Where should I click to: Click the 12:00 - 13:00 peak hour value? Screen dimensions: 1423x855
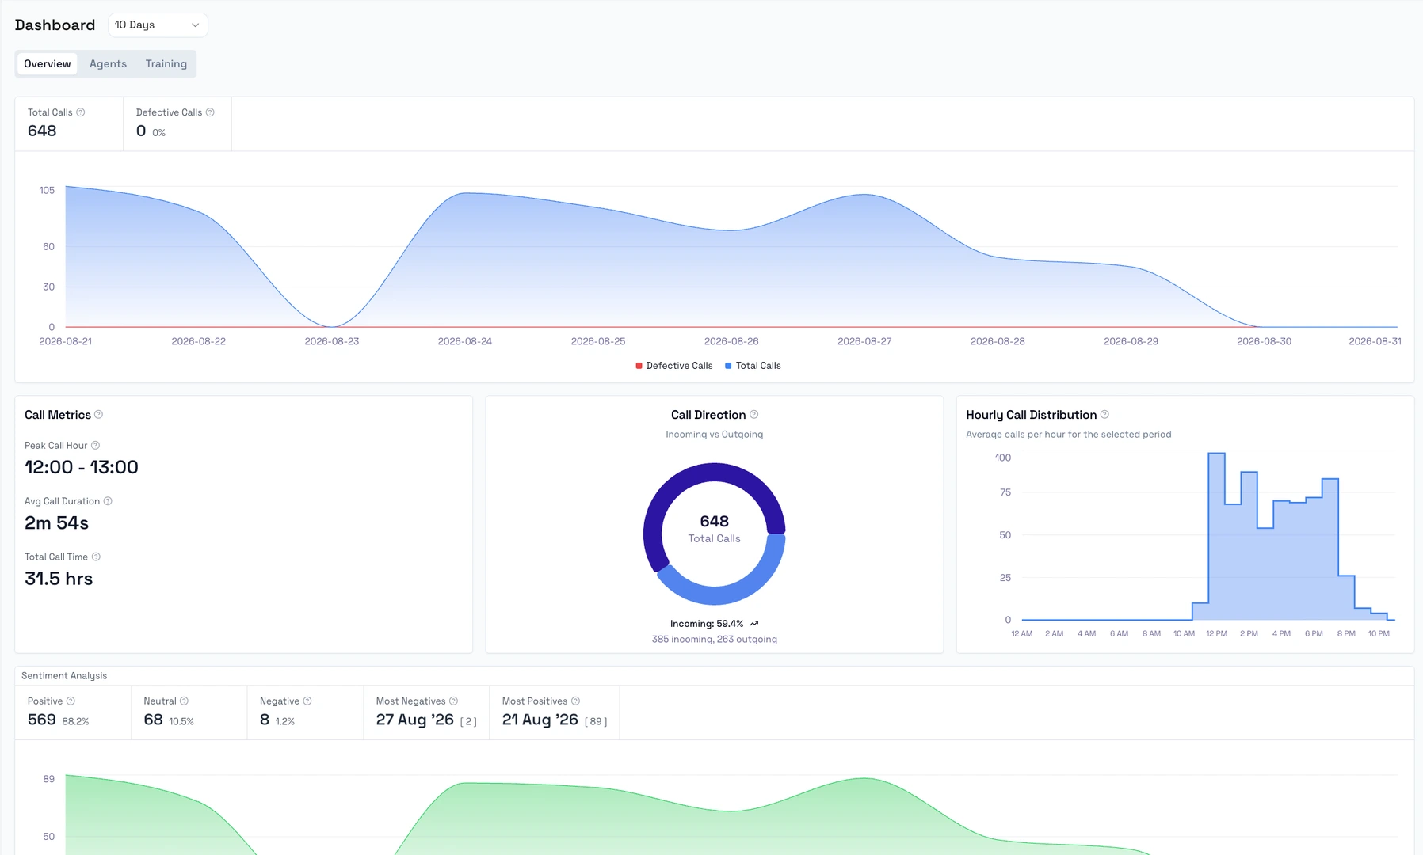click(82, 467)
